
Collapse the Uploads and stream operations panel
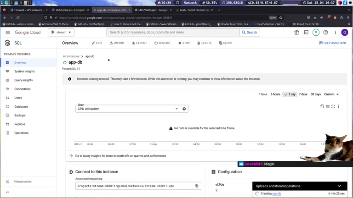click(339, 186)
